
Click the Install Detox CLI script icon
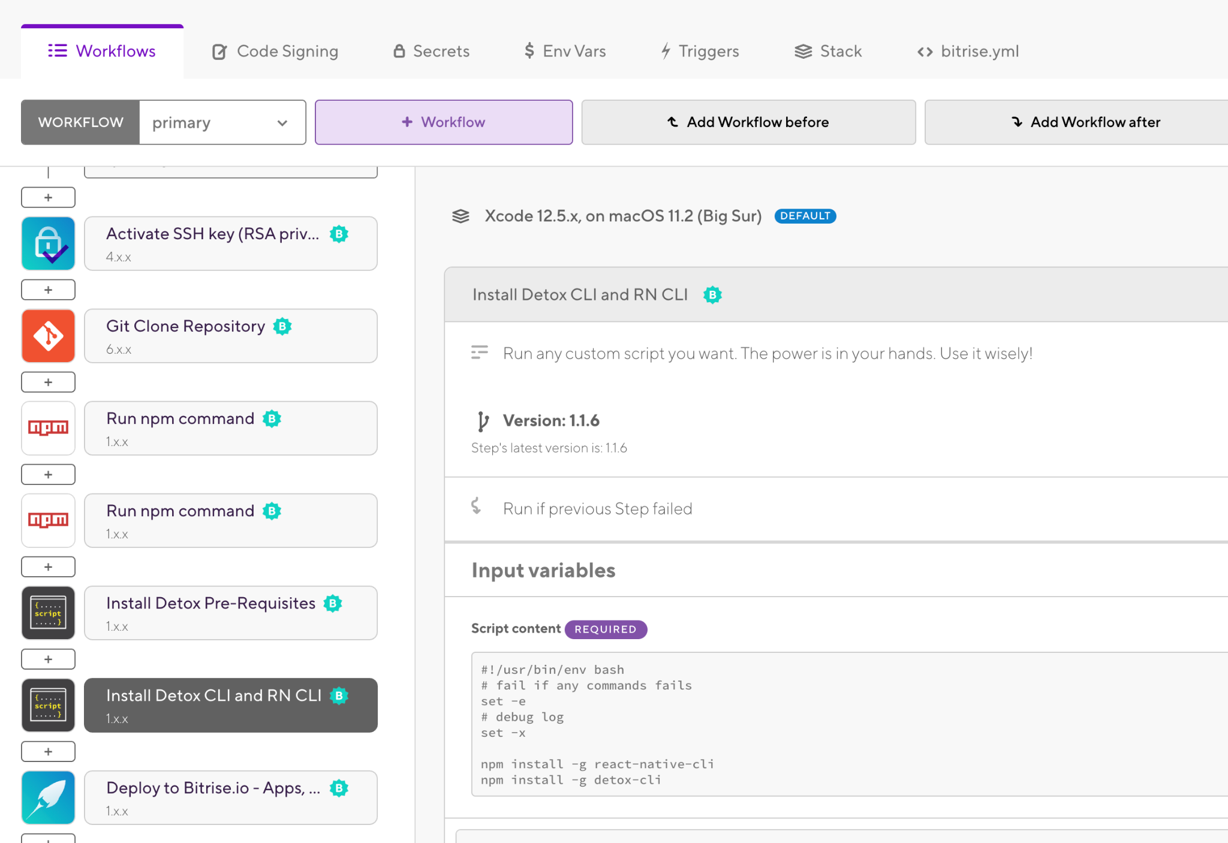49,705
